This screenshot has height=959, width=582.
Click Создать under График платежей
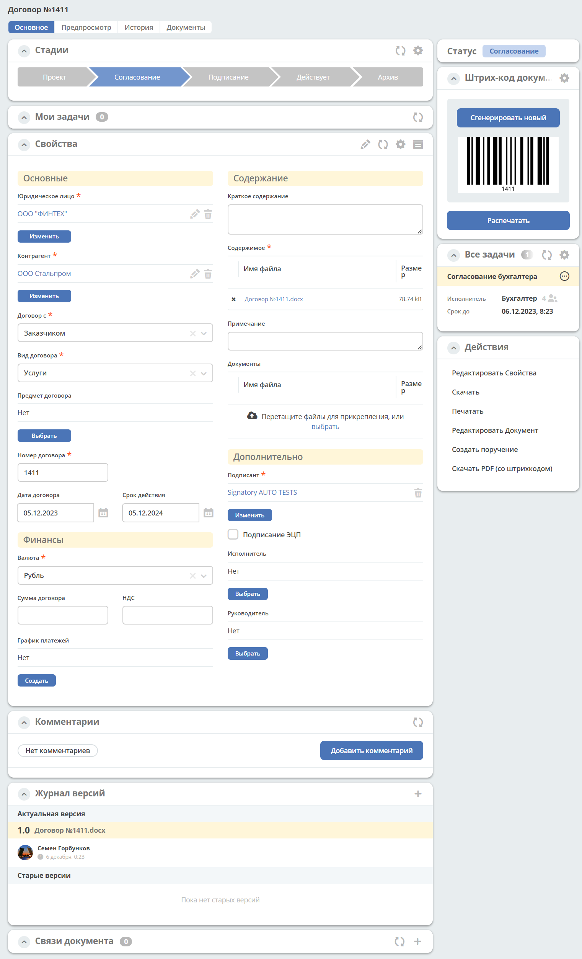[37, 681]
